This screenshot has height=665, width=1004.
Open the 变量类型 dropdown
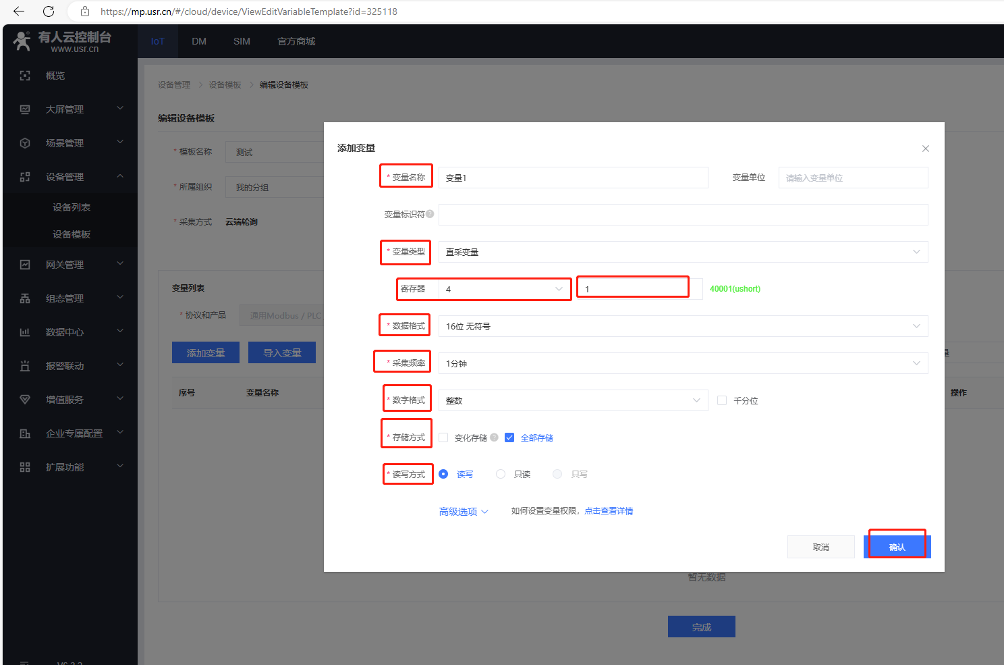tap(683, 252)
